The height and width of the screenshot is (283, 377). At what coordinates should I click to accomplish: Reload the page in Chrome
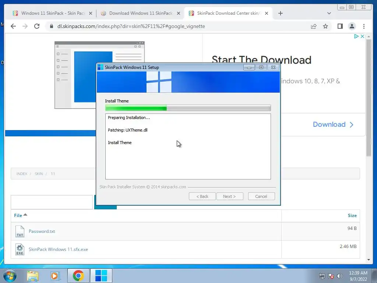(37, 26)
